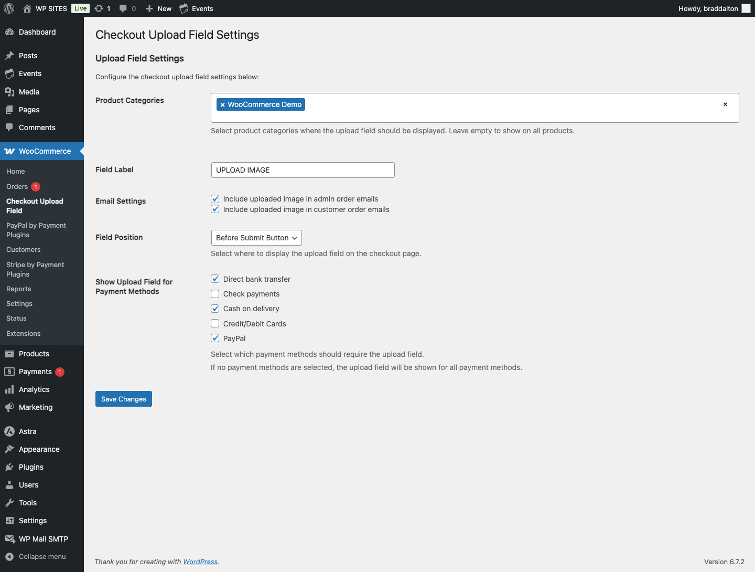755x572 pixels.
Task: Click the WP Mail SMTP envelope icon
Action: pos(9,539)
